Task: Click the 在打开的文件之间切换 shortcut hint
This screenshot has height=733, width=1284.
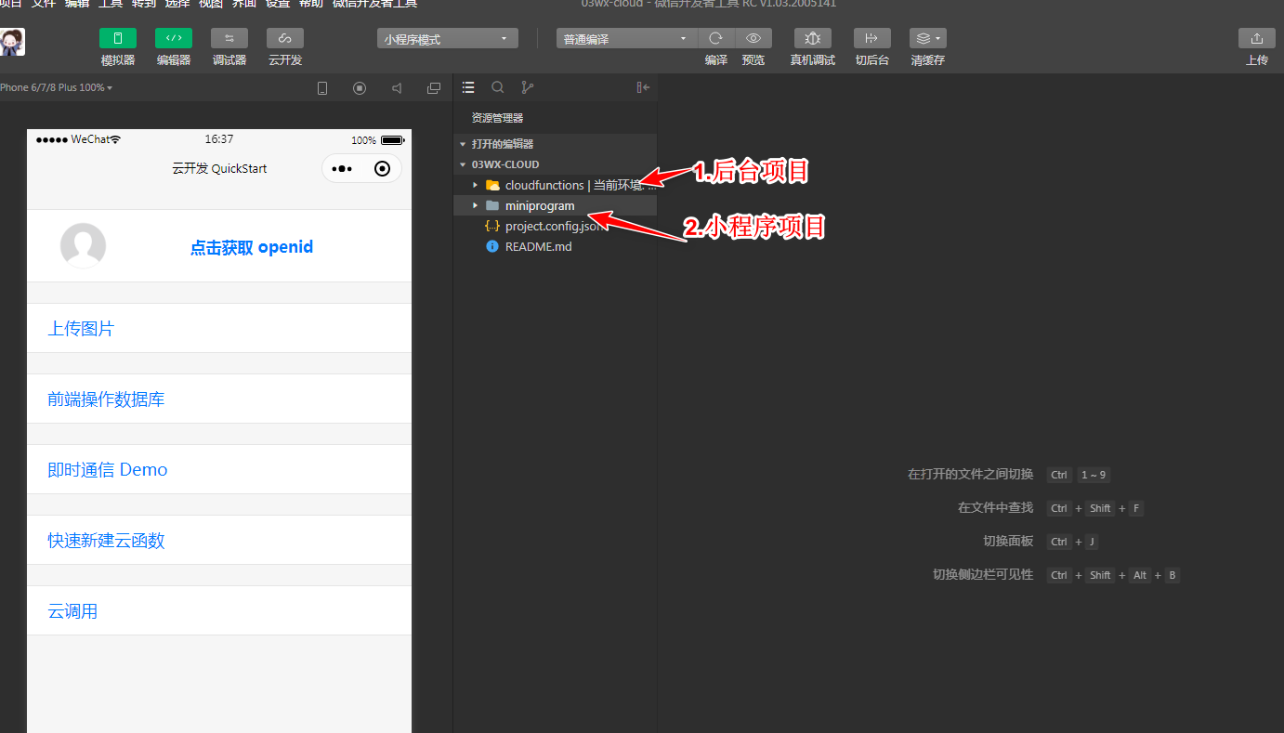Action: (x=970, y=474)
